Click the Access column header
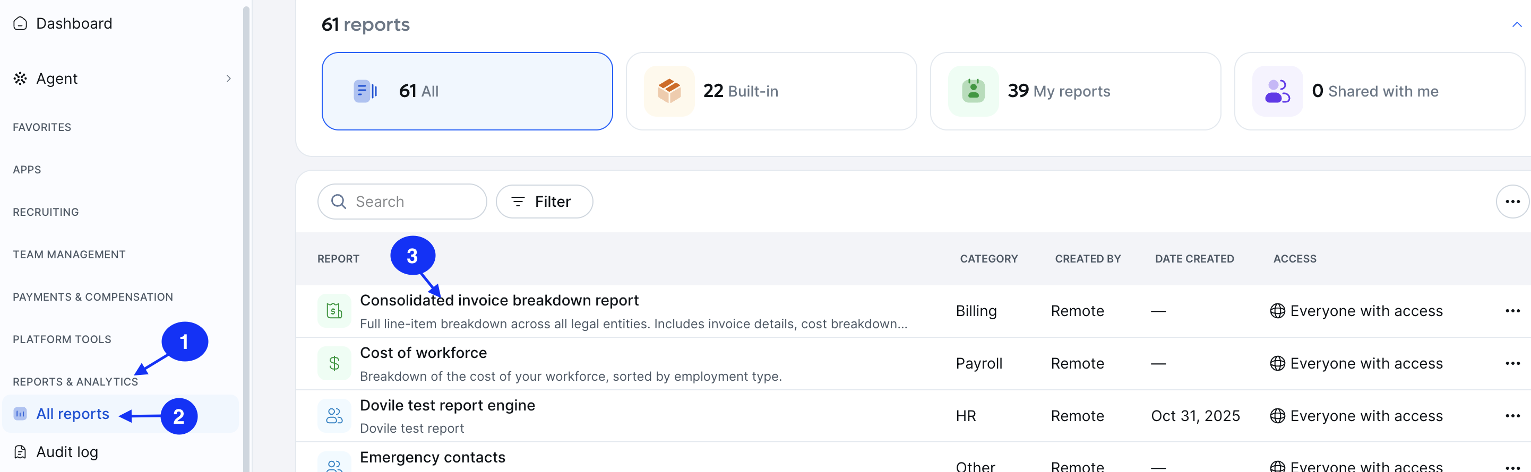The width and height of the screenshot is (1531, 472). (1294, 259)
